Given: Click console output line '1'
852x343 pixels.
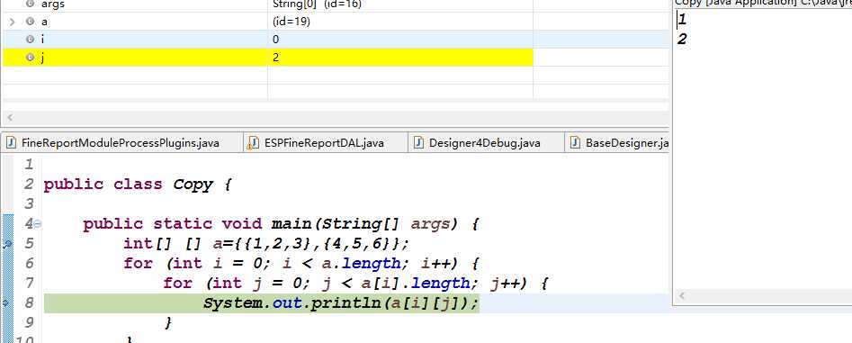Looking at the screenshot, I should tap(683, 20).
